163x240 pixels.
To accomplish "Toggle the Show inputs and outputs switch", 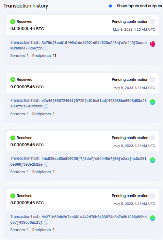I will [112, 6].
